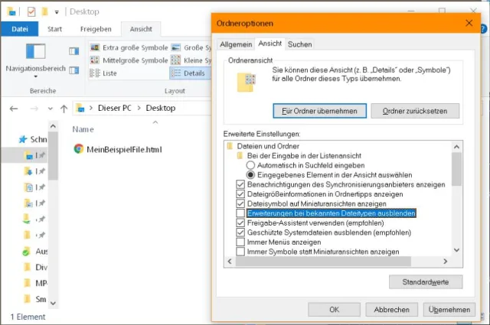Select the Details layout option
Image resolution: width=490 pixels, height=325 pixels.
pyautogui.click(x=191, y=73)
